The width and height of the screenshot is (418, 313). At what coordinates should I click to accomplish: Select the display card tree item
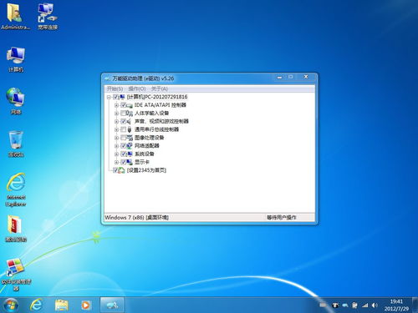(x=141, y=162)
